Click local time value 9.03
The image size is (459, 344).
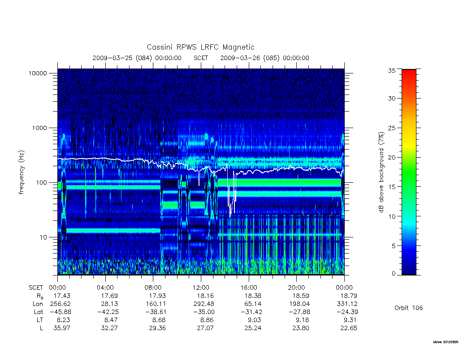tap(255, 320)
